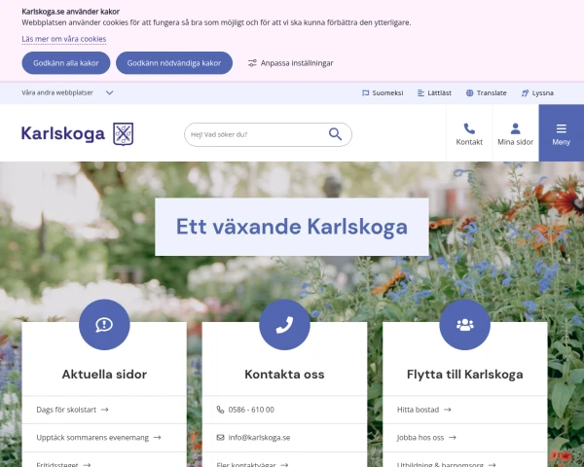Viewport: 584px width, 467px height.
Task: Open Dags för skolstart link
Action: tap(72, 410)
